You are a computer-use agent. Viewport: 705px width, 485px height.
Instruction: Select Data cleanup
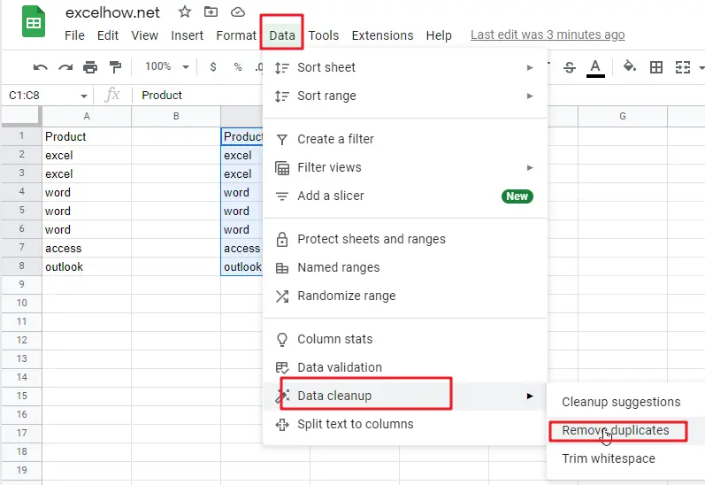405,396
